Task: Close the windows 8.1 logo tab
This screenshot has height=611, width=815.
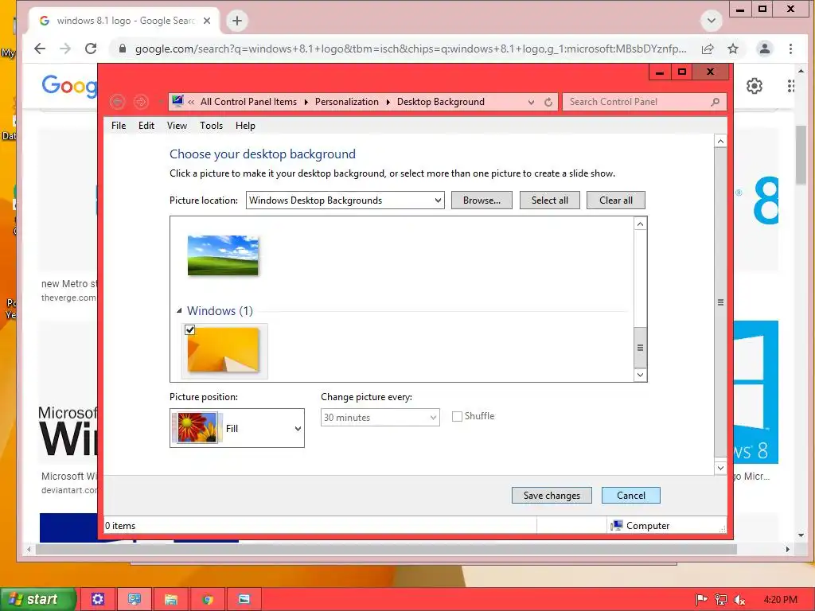Action: click(x=207, y=21)
